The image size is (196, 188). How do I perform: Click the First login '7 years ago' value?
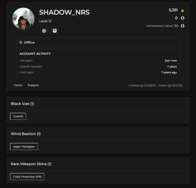[169, 72]
